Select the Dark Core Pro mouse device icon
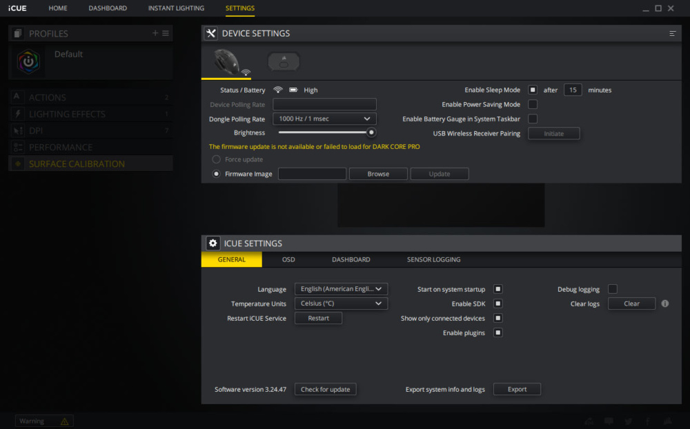690x429 pixels. pos(227,63)
